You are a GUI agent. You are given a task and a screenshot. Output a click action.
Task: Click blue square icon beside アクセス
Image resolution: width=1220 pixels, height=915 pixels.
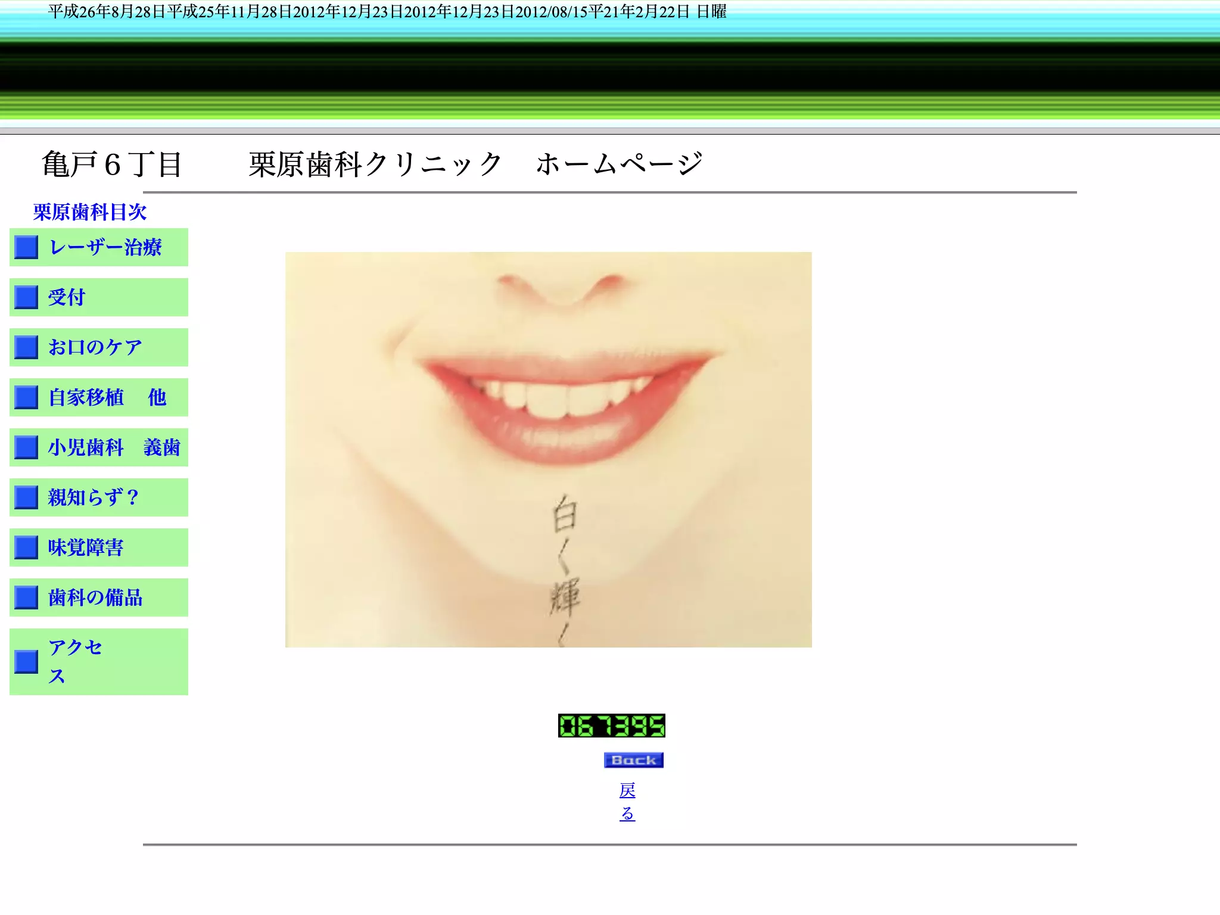(26, 662)
